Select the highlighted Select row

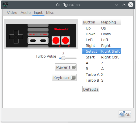tap(101, 51)
